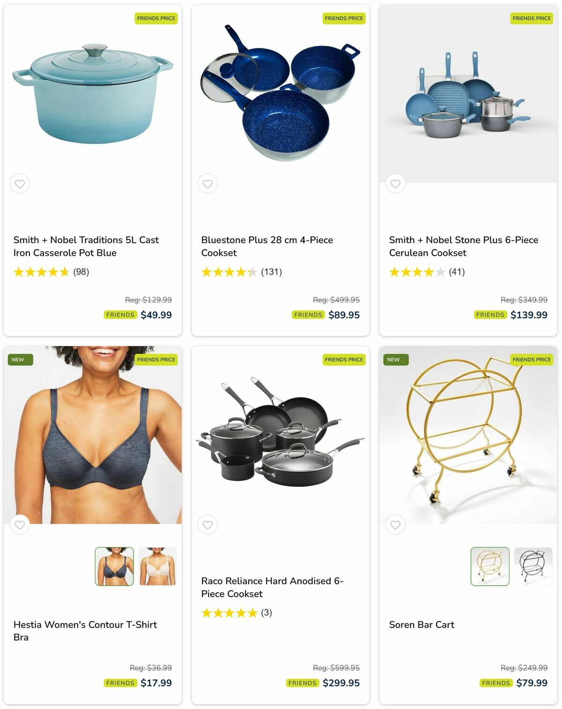Switch to black Soren Bar Cart variant

(533, 567)
